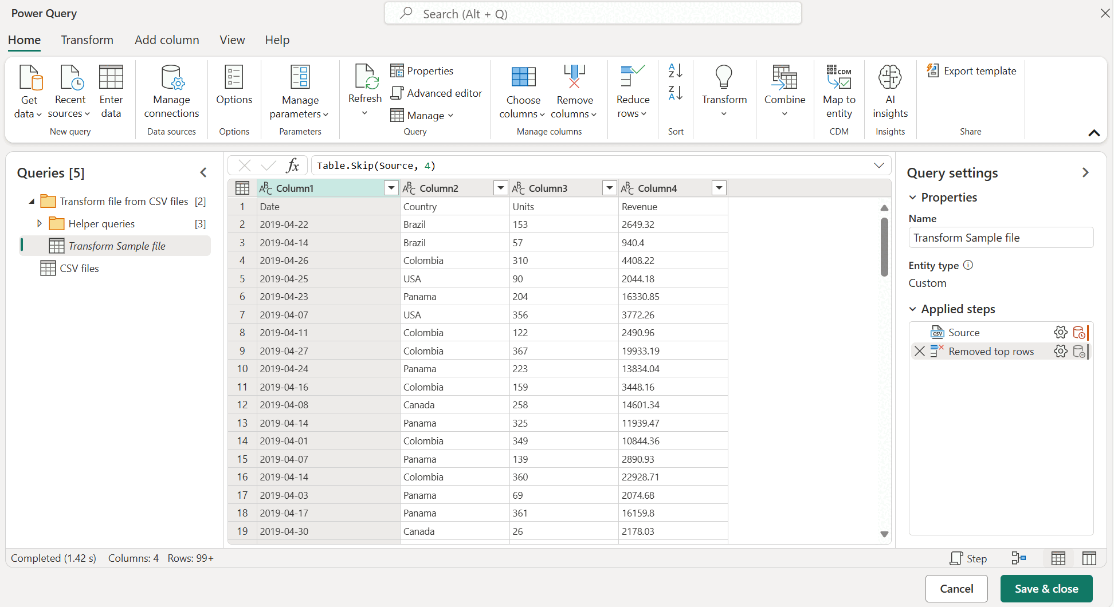Click the Export template icon
1114x607 pixels.
coord(933,70)
